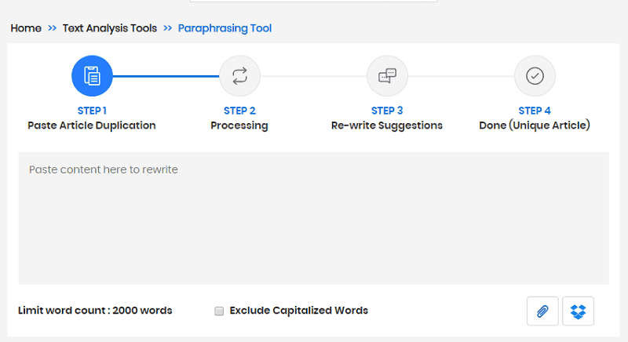The height and width of the screenshot is (342, 628).
Task: Open the Text Analysis Tools breadcrumb link
Action: coord(110,28)
